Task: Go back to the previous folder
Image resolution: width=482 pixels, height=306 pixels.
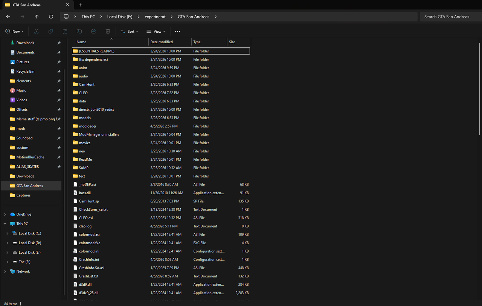Action: [x=8, y=17]
